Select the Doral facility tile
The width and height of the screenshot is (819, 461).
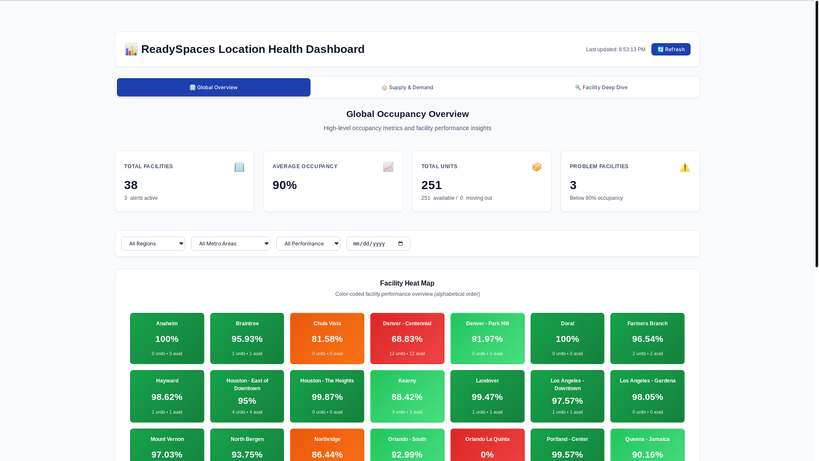[567, 338]
